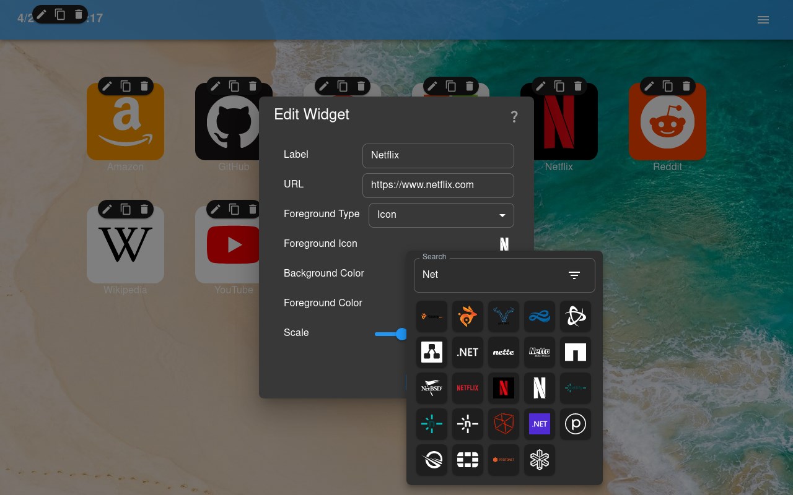793x495 pixels.
Task: Pick the nette logo icon
Action: point(504,352)
